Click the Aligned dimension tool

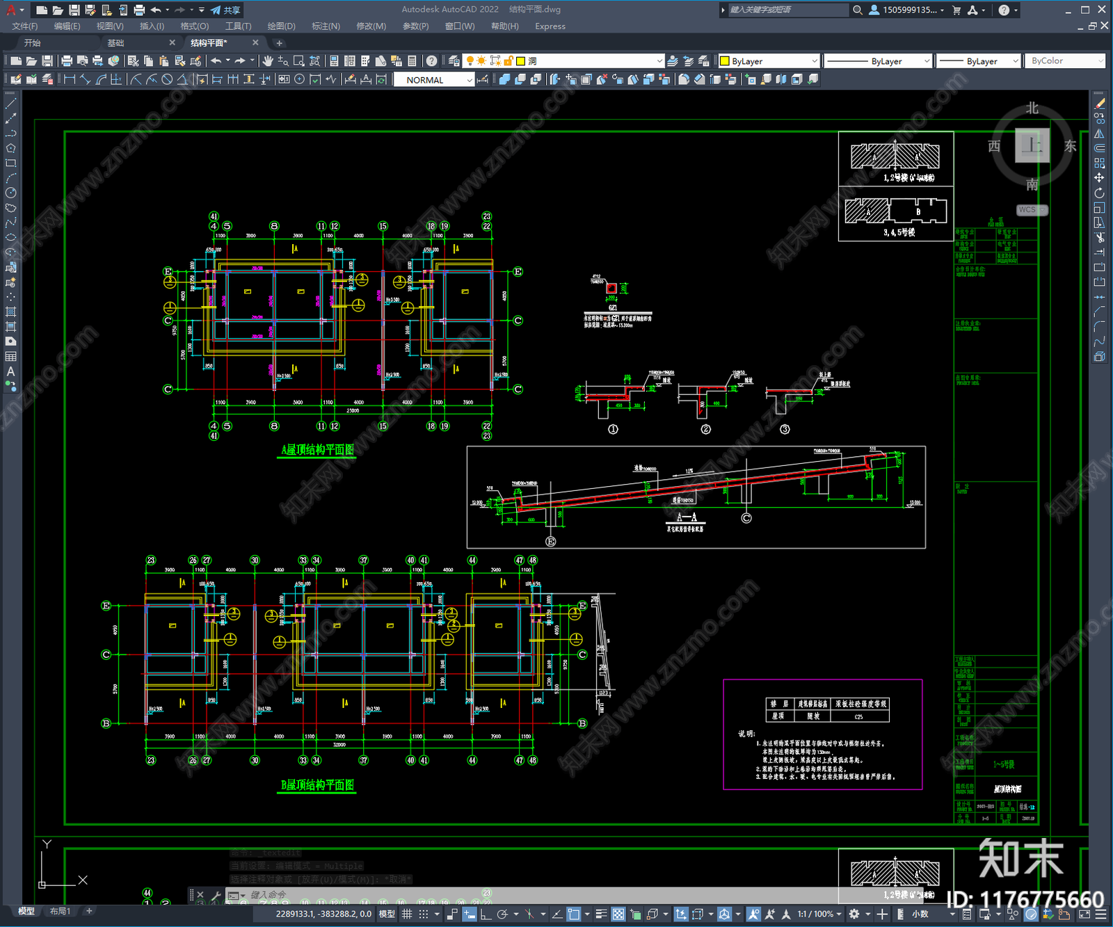(85, 79)
